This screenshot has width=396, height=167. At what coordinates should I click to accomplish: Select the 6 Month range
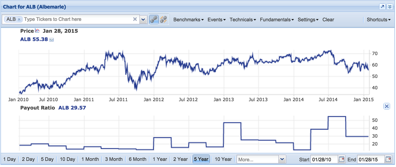138,159
